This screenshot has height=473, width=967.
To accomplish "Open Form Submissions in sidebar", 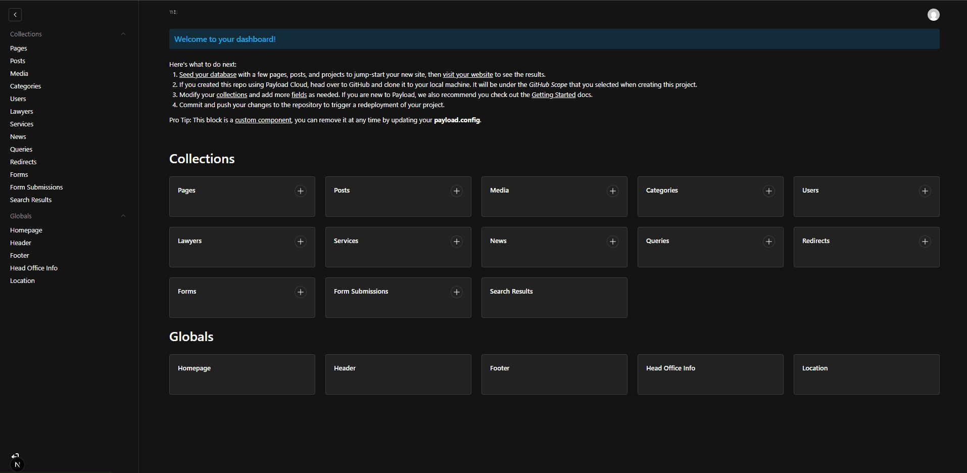I will pyautogui.click(x=36, y=187).
